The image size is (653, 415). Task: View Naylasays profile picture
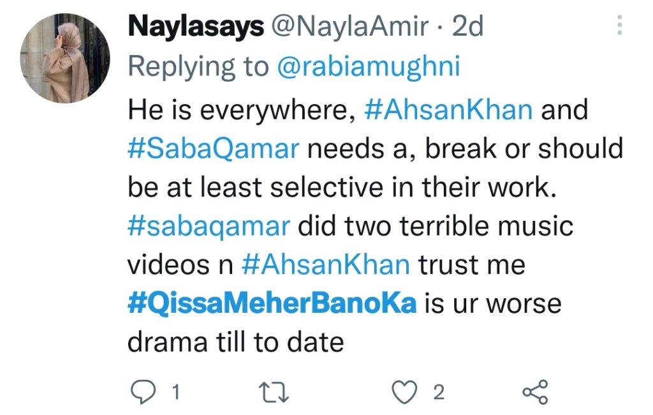point(65,58)
